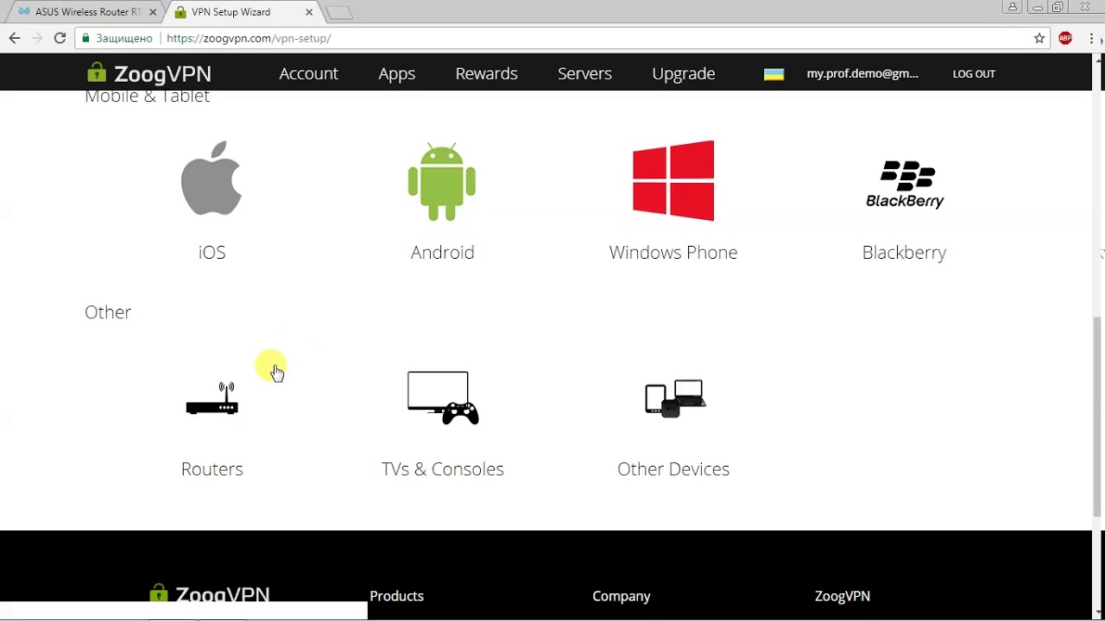
Task: Click the LOG OUT link
Action: coord(974,74)
